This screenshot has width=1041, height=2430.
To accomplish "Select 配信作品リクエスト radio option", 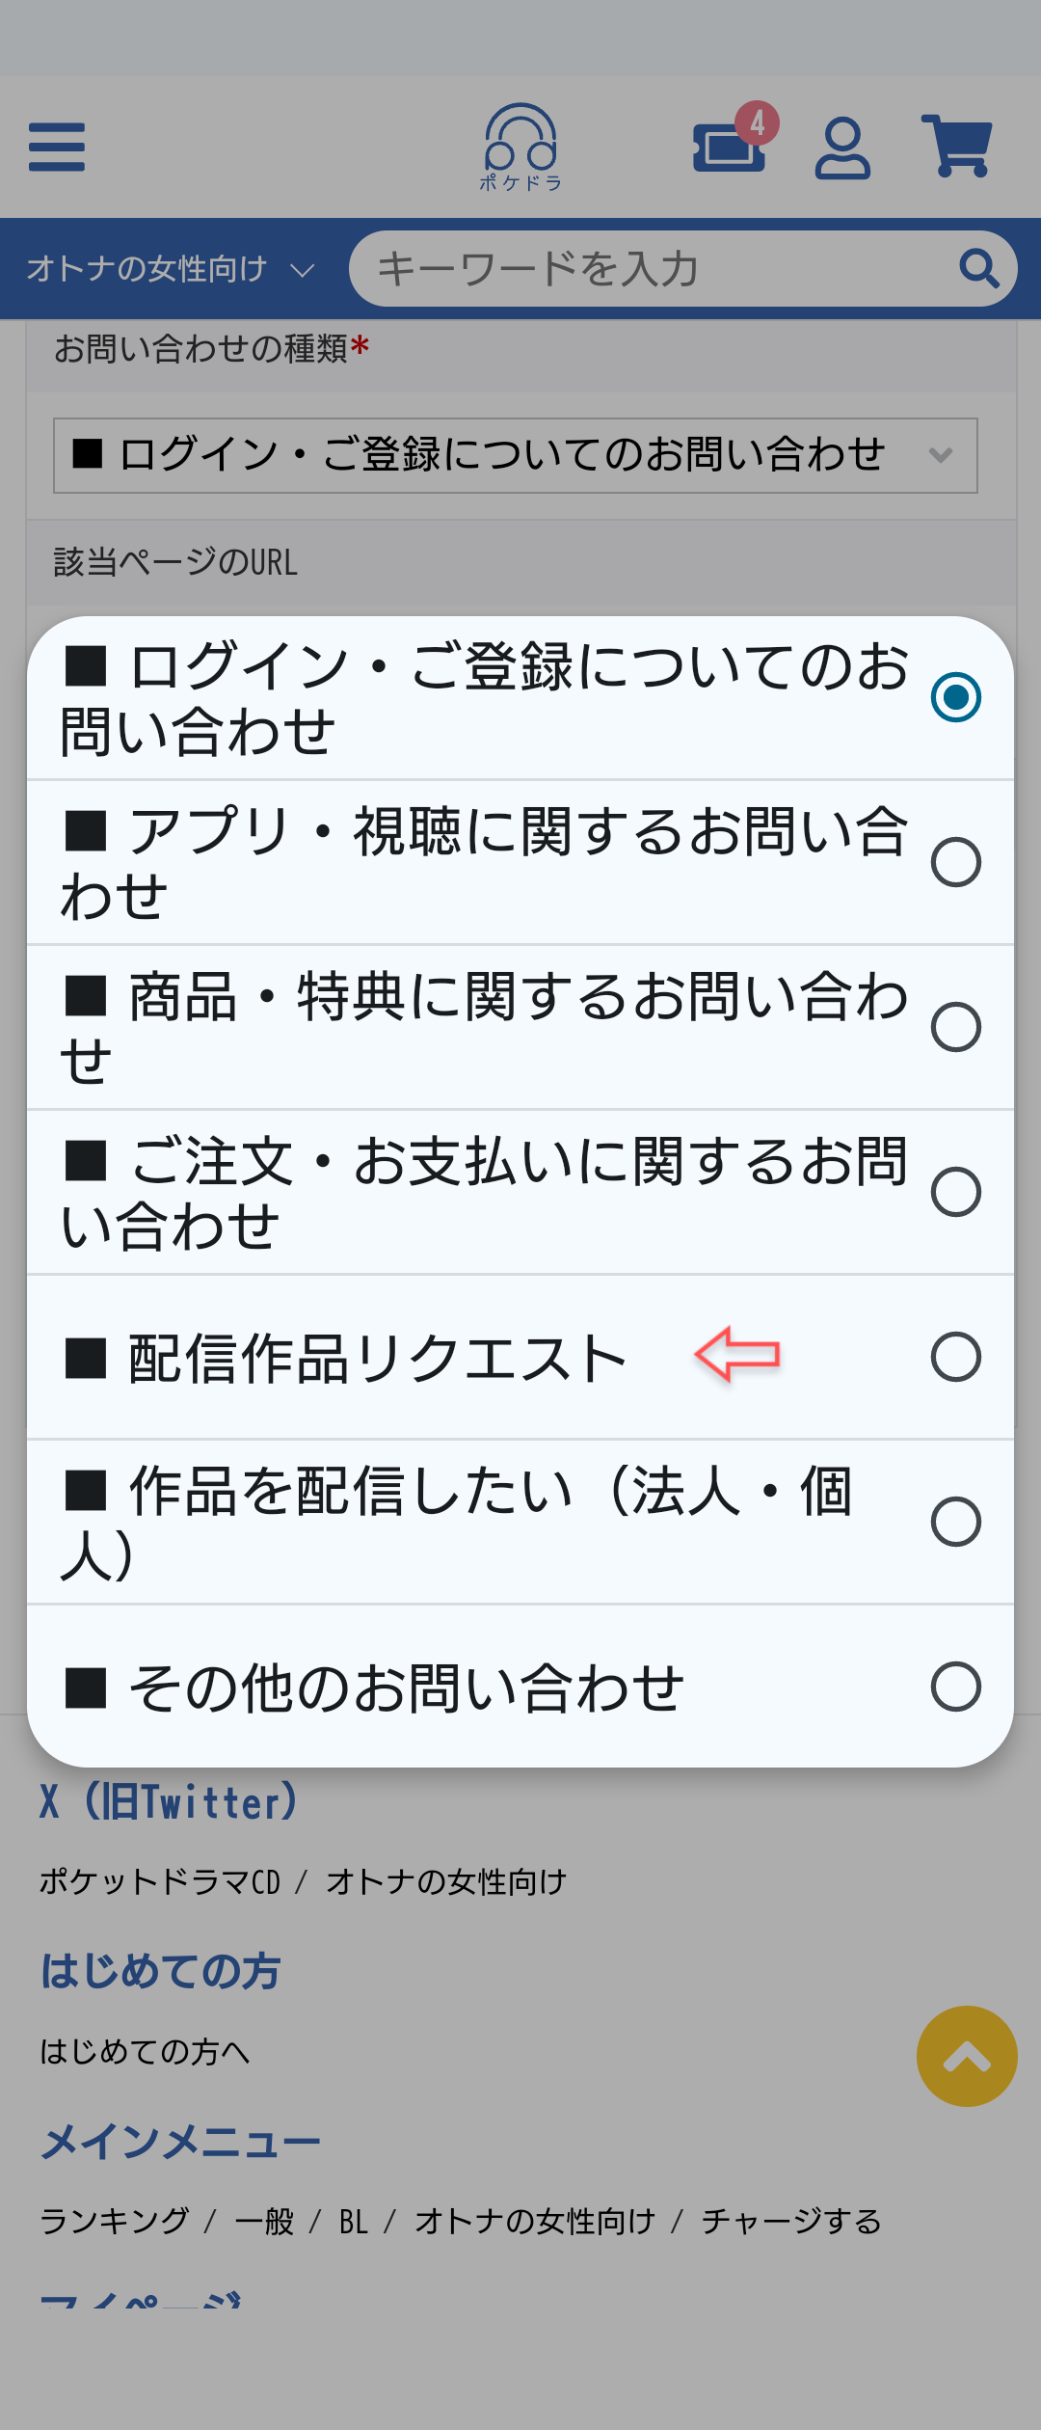I will click(x=956, y=1357).
